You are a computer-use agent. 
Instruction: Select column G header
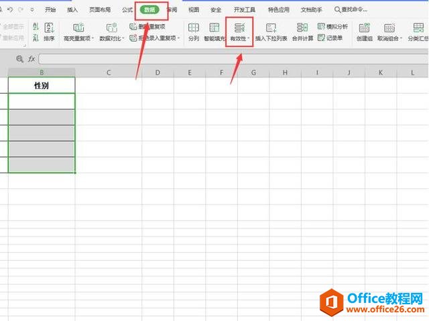coord(253,72)
